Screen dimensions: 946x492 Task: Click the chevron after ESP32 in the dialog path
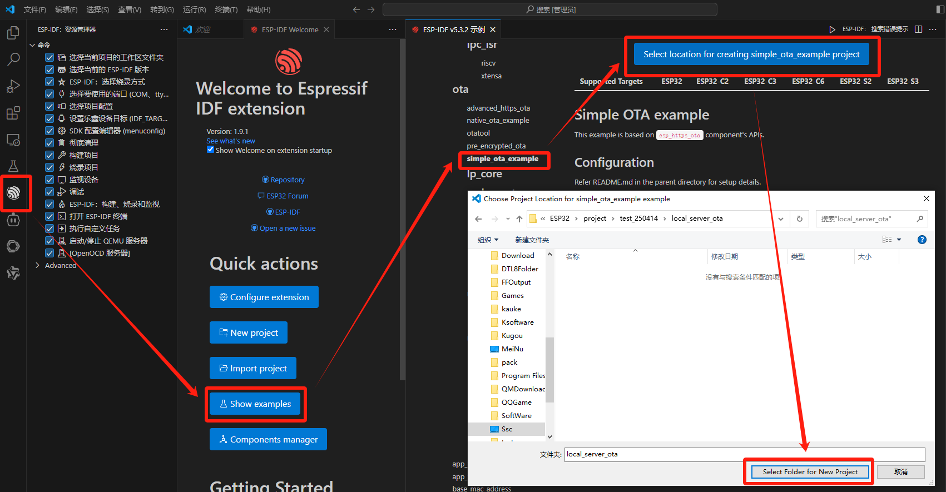[x=576, y=218]
